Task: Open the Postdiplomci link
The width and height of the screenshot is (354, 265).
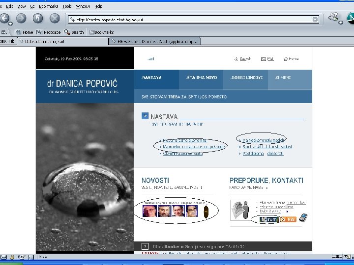Action: 253,154
